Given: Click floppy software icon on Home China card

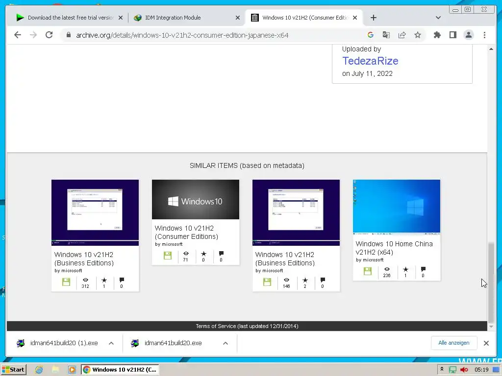Looking at the screenshot, I should [368, 271].
